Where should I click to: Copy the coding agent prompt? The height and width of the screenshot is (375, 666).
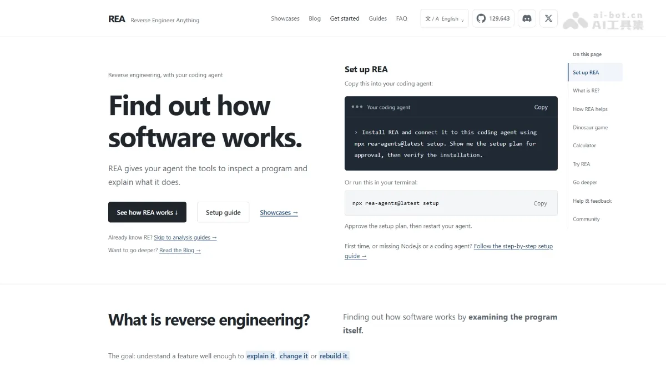coord(541,107)
